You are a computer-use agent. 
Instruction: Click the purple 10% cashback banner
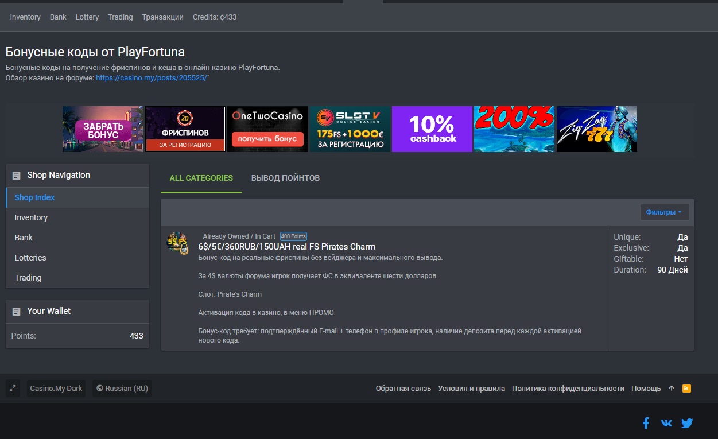(x=432, y=129)
